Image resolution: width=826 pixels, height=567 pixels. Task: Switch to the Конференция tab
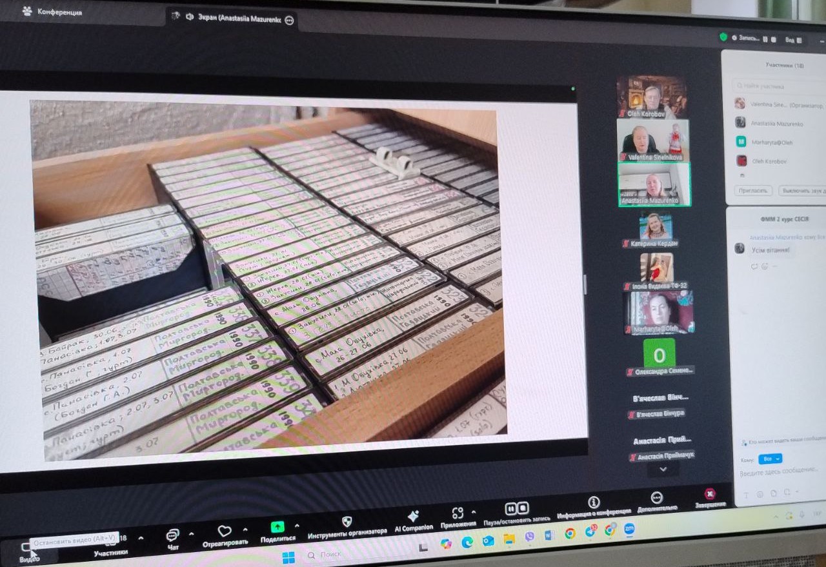[x=53, y=12]
